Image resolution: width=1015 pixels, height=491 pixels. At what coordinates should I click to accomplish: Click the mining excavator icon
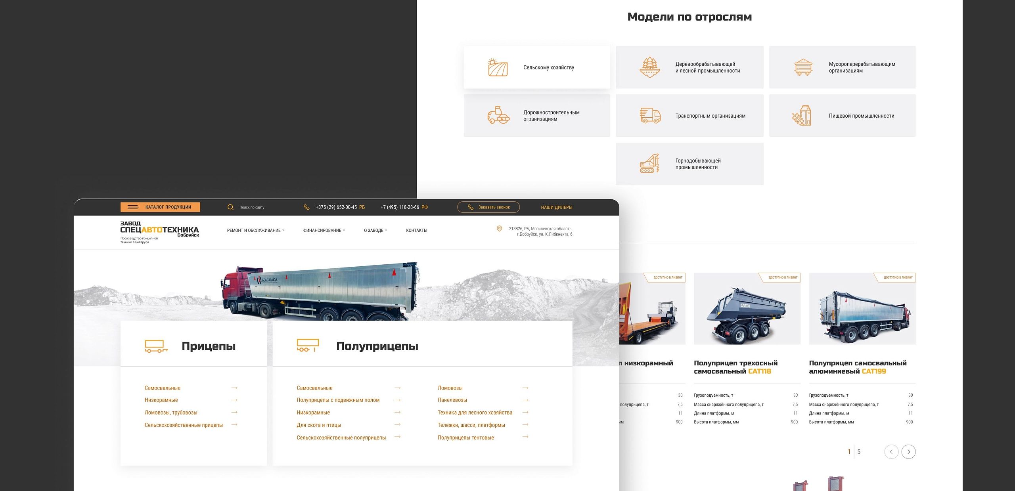(x=649, y=164)
